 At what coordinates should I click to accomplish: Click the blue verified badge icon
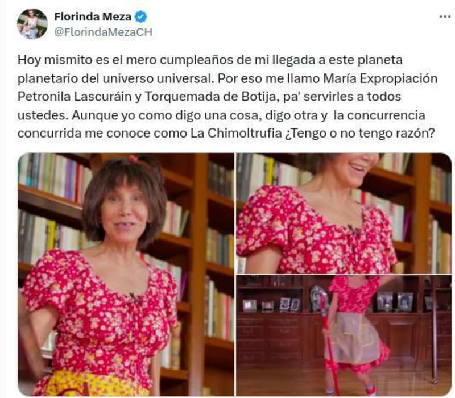(141, 16)
